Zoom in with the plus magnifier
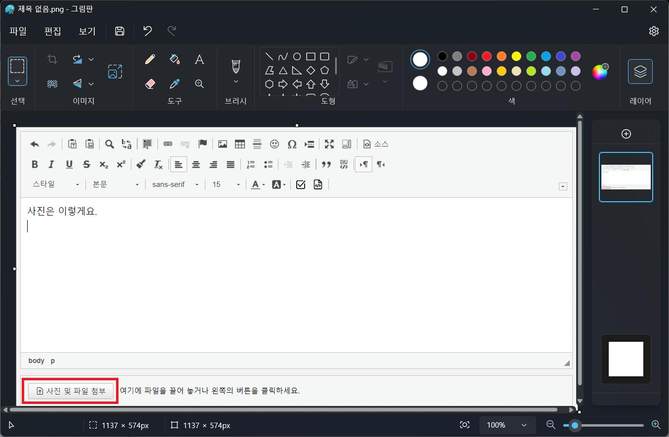This screenshot has height=437, width=669. pyautogui.click(x=656, y=425)
